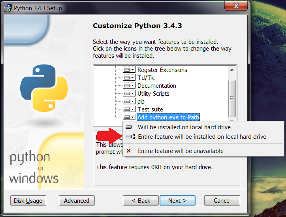
Task: Select Add python.exe to Path tree item
Action: (x=168, y=117)
